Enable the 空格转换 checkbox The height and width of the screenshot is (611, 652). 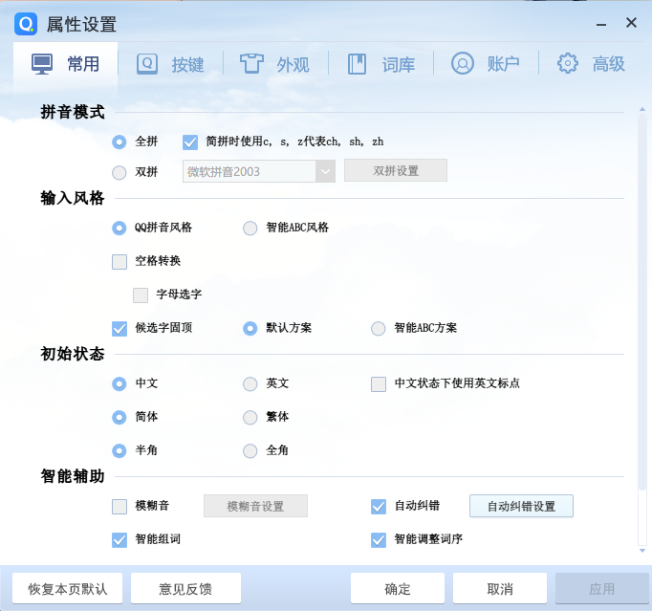click(120, 262)
